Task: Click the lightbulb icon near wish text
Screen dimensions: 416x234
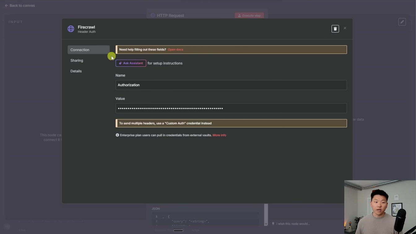Action: (x=273, y=223)
